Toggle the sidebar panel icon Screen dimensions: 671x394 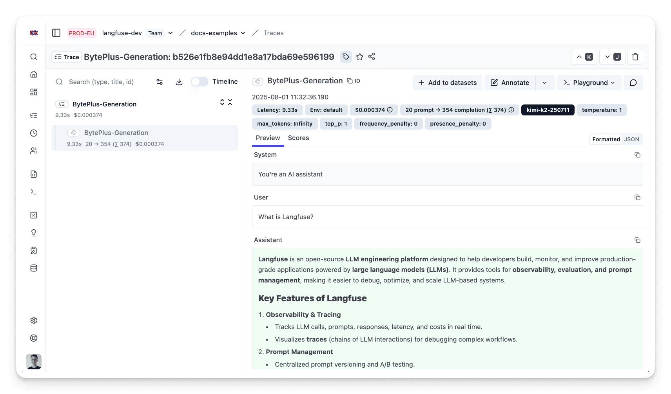(56, 33)
